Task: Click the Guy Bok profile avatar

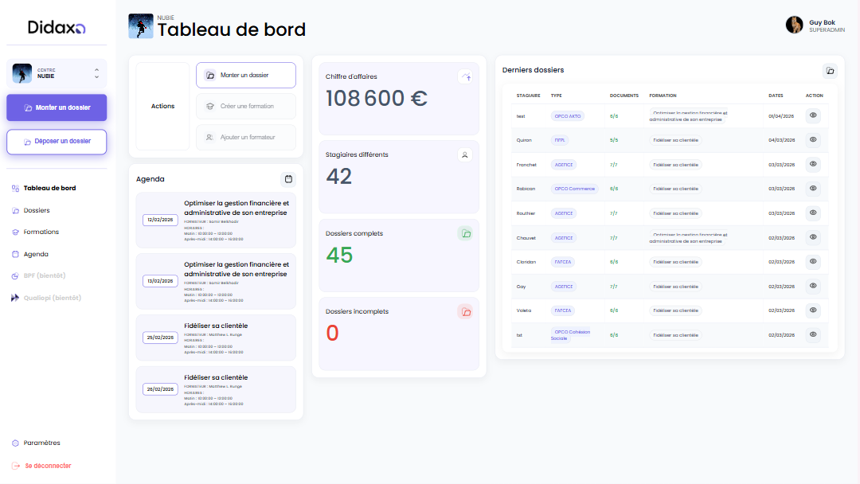Action: [x=794, y=25]
